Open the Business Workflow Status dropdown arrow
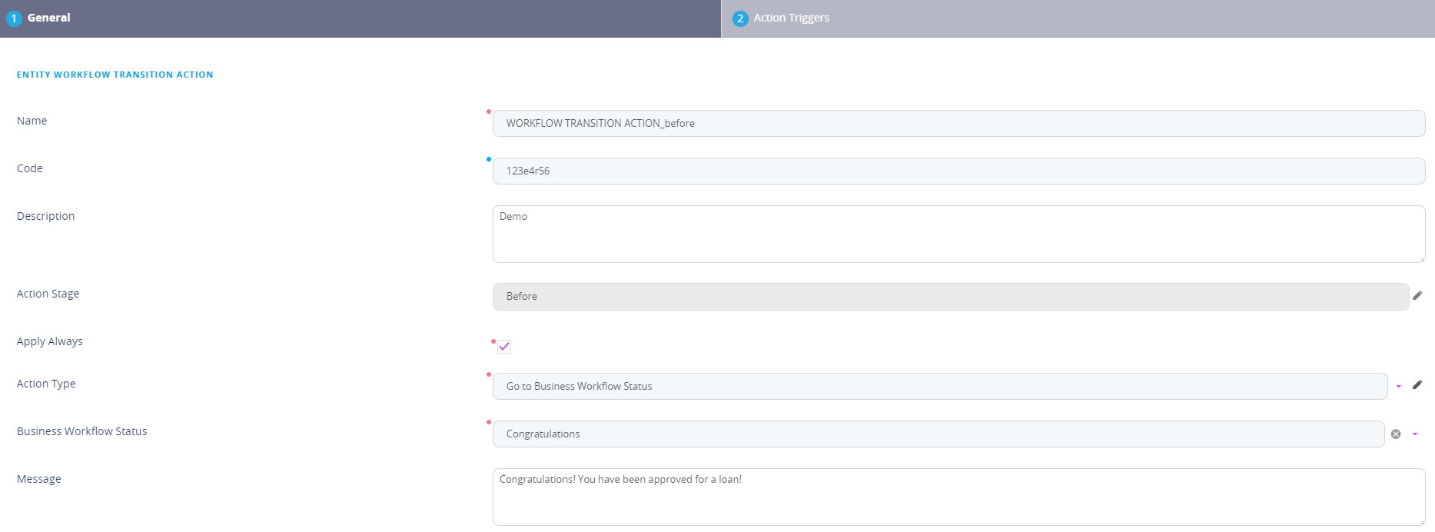The height and width of the screenshot is (532, 1435). click(1414, 434)
